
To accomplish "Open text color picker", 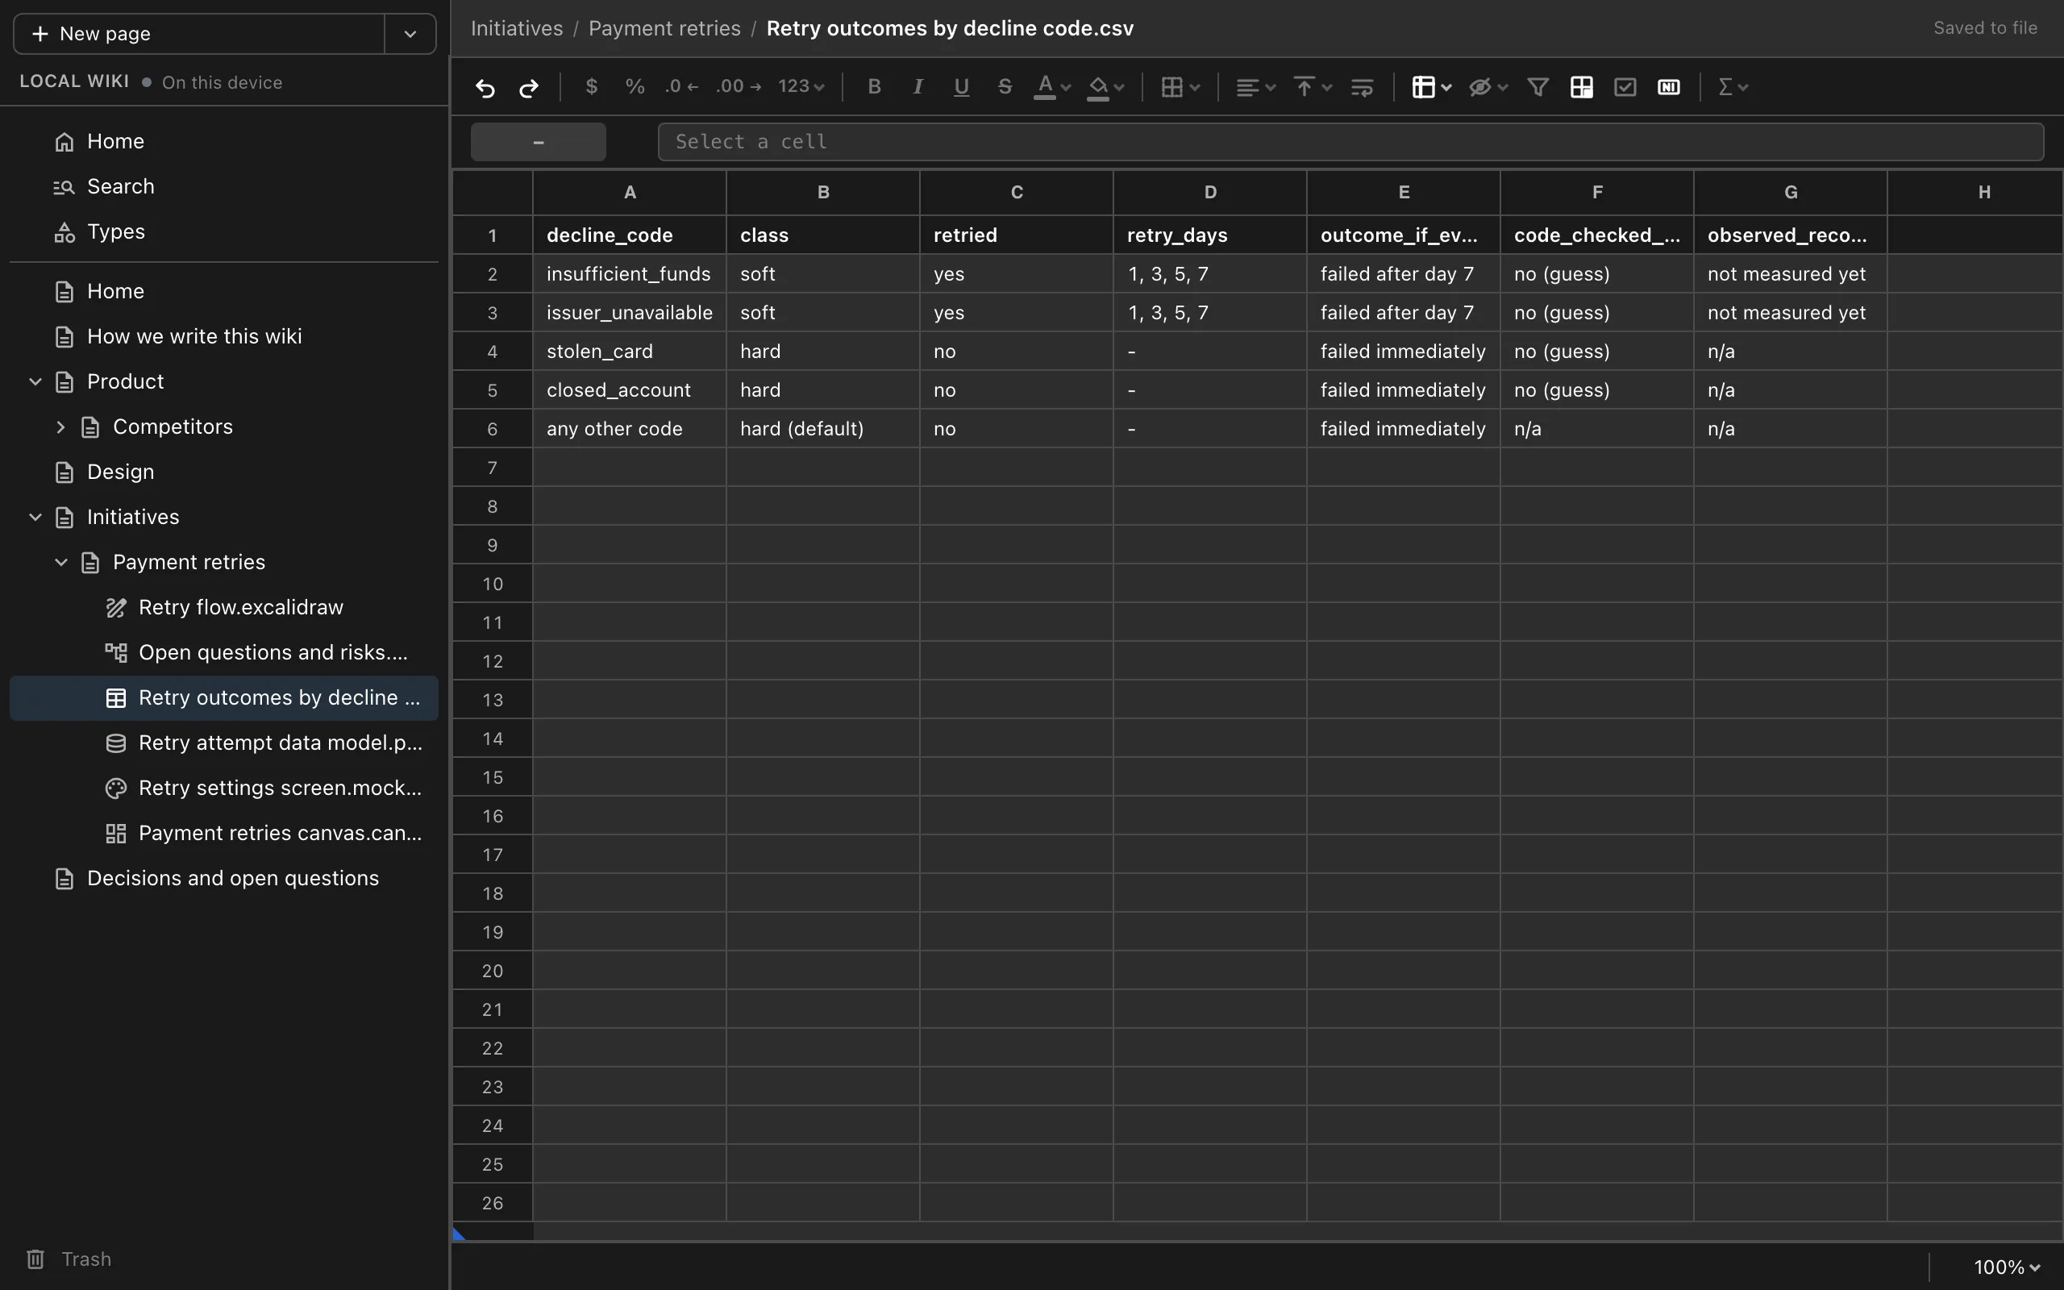I will pos(1052,86).
